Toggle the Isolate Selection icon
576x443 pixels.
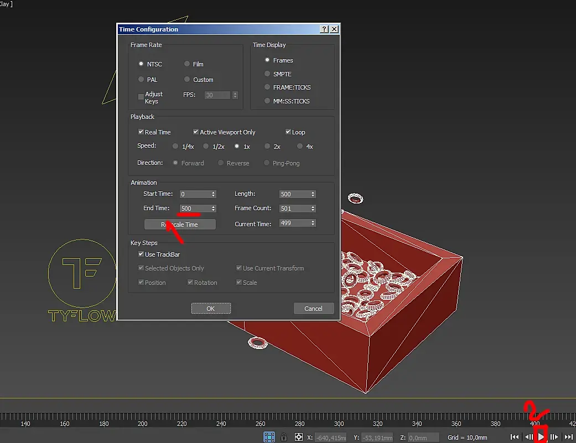click(x=269, y=437)
